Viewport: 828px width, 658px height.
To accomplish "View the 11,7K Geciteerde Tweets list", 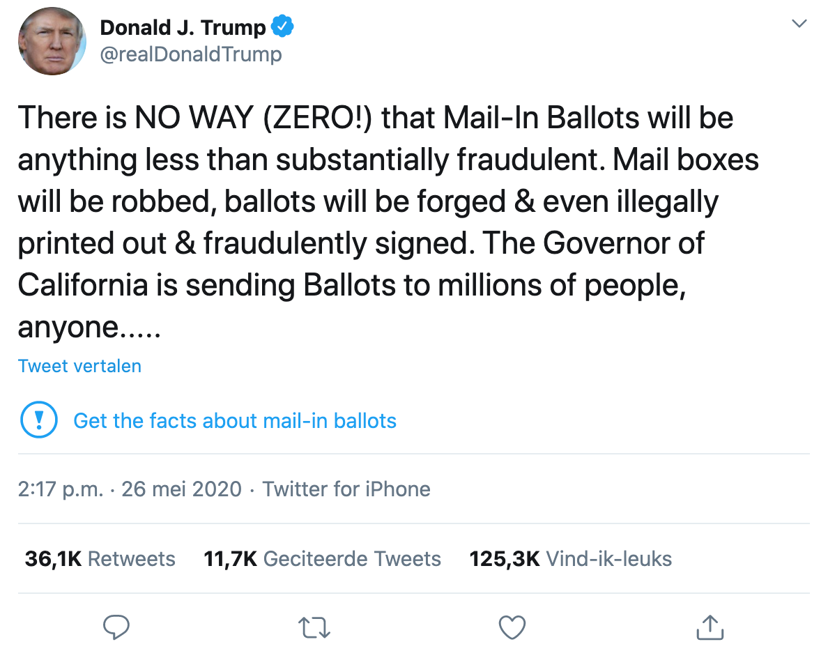I will 322,558.
